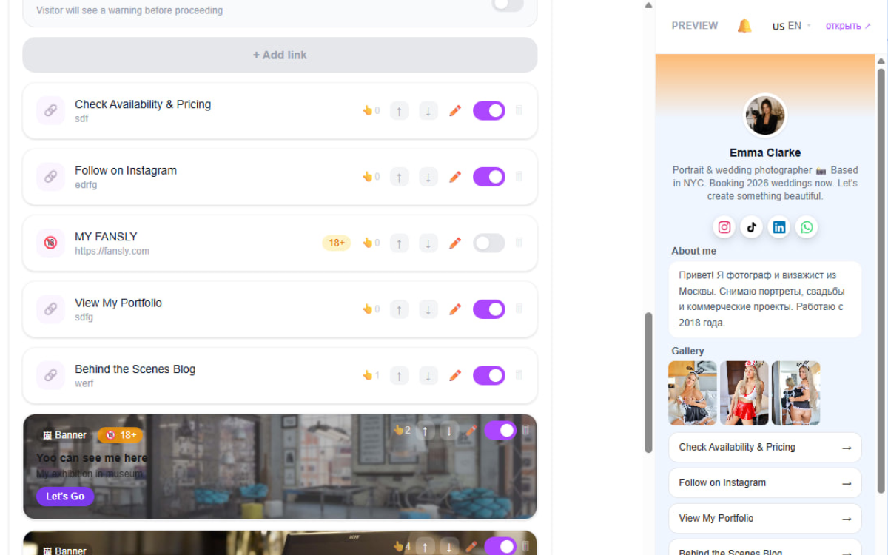Edit the View My Portfolio link
This screenshot has width=888, height=555.
(455, 309)
